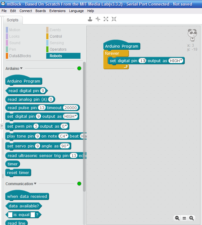Select the Looks category
The image size is (202, 225).
coord(13,36)
